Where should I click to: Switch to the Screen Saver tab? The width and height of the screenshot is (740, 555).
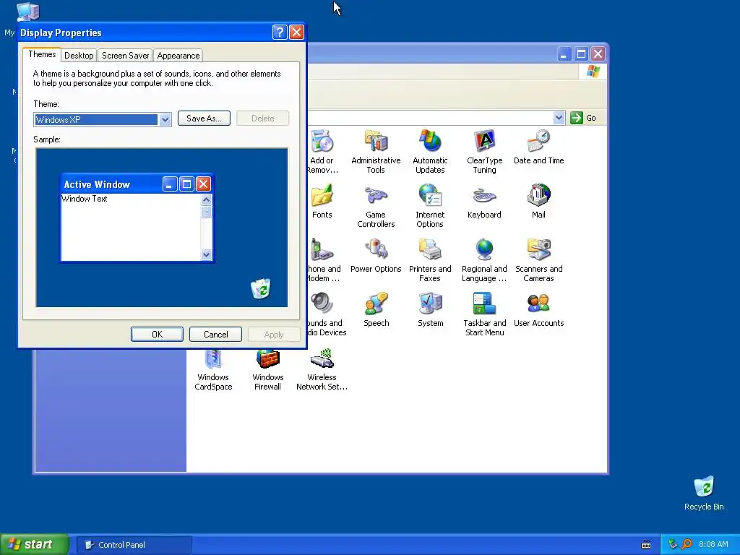[x=126, y=56]
